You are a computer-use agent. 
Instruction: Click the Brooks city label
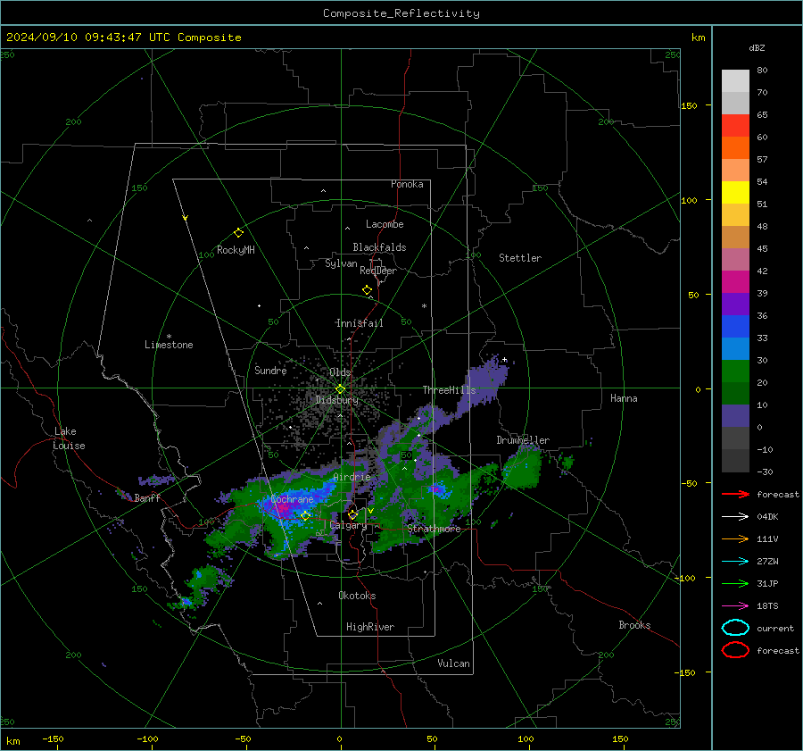click(634, 625)
